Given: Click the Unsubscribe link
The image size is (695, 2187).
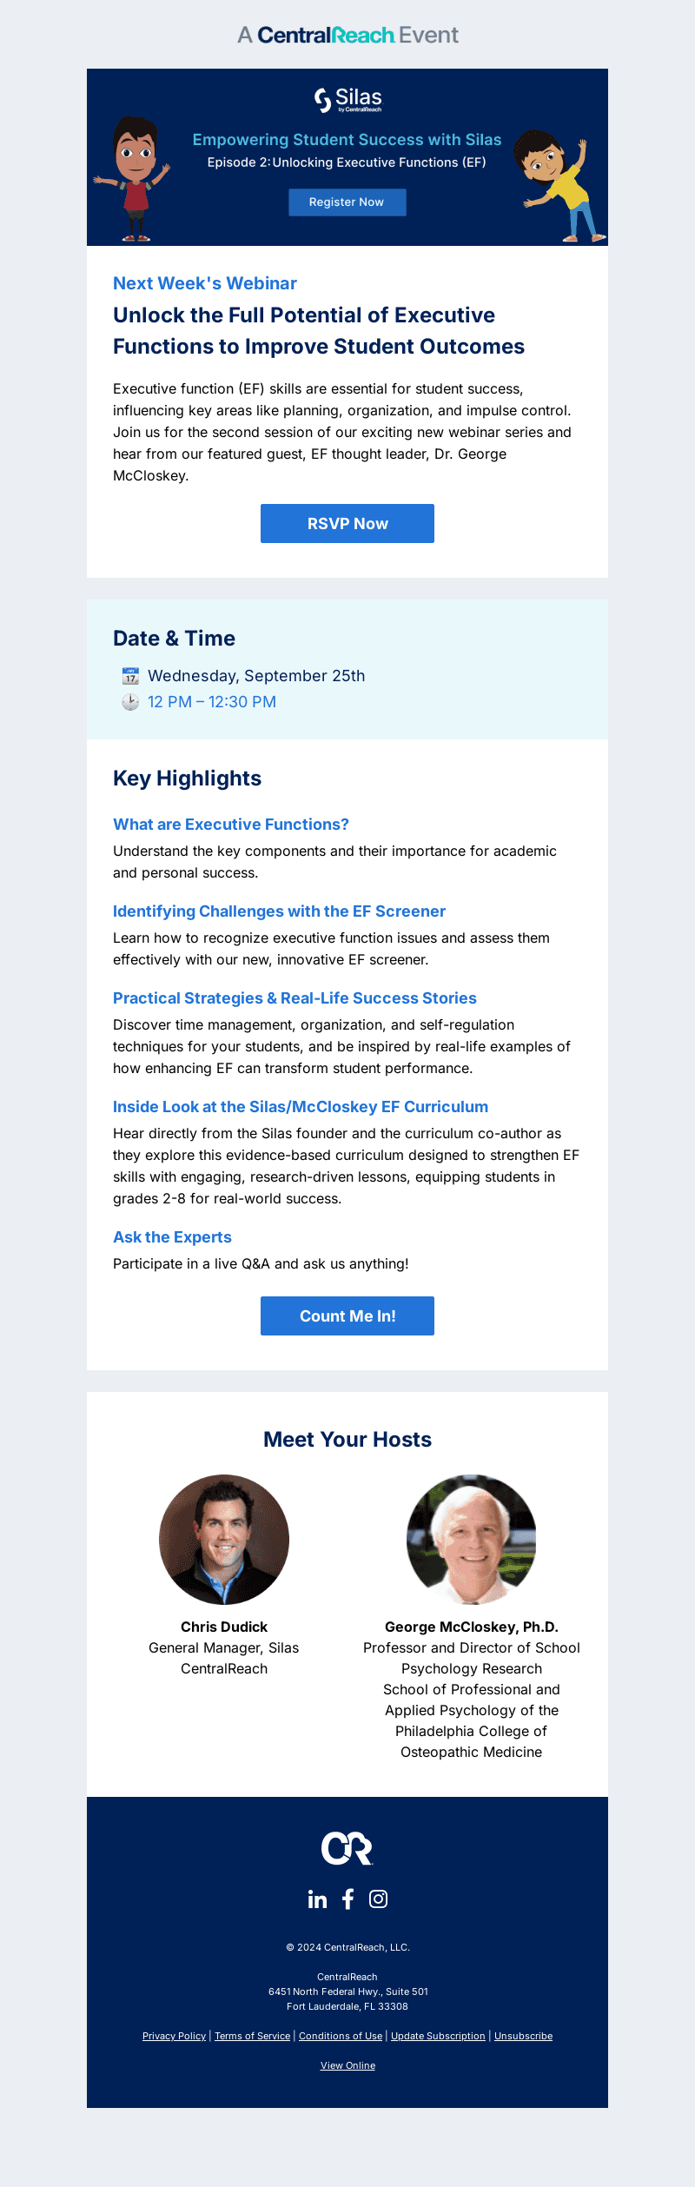Looking at the screenshot, I should [x=523, y=2036].
